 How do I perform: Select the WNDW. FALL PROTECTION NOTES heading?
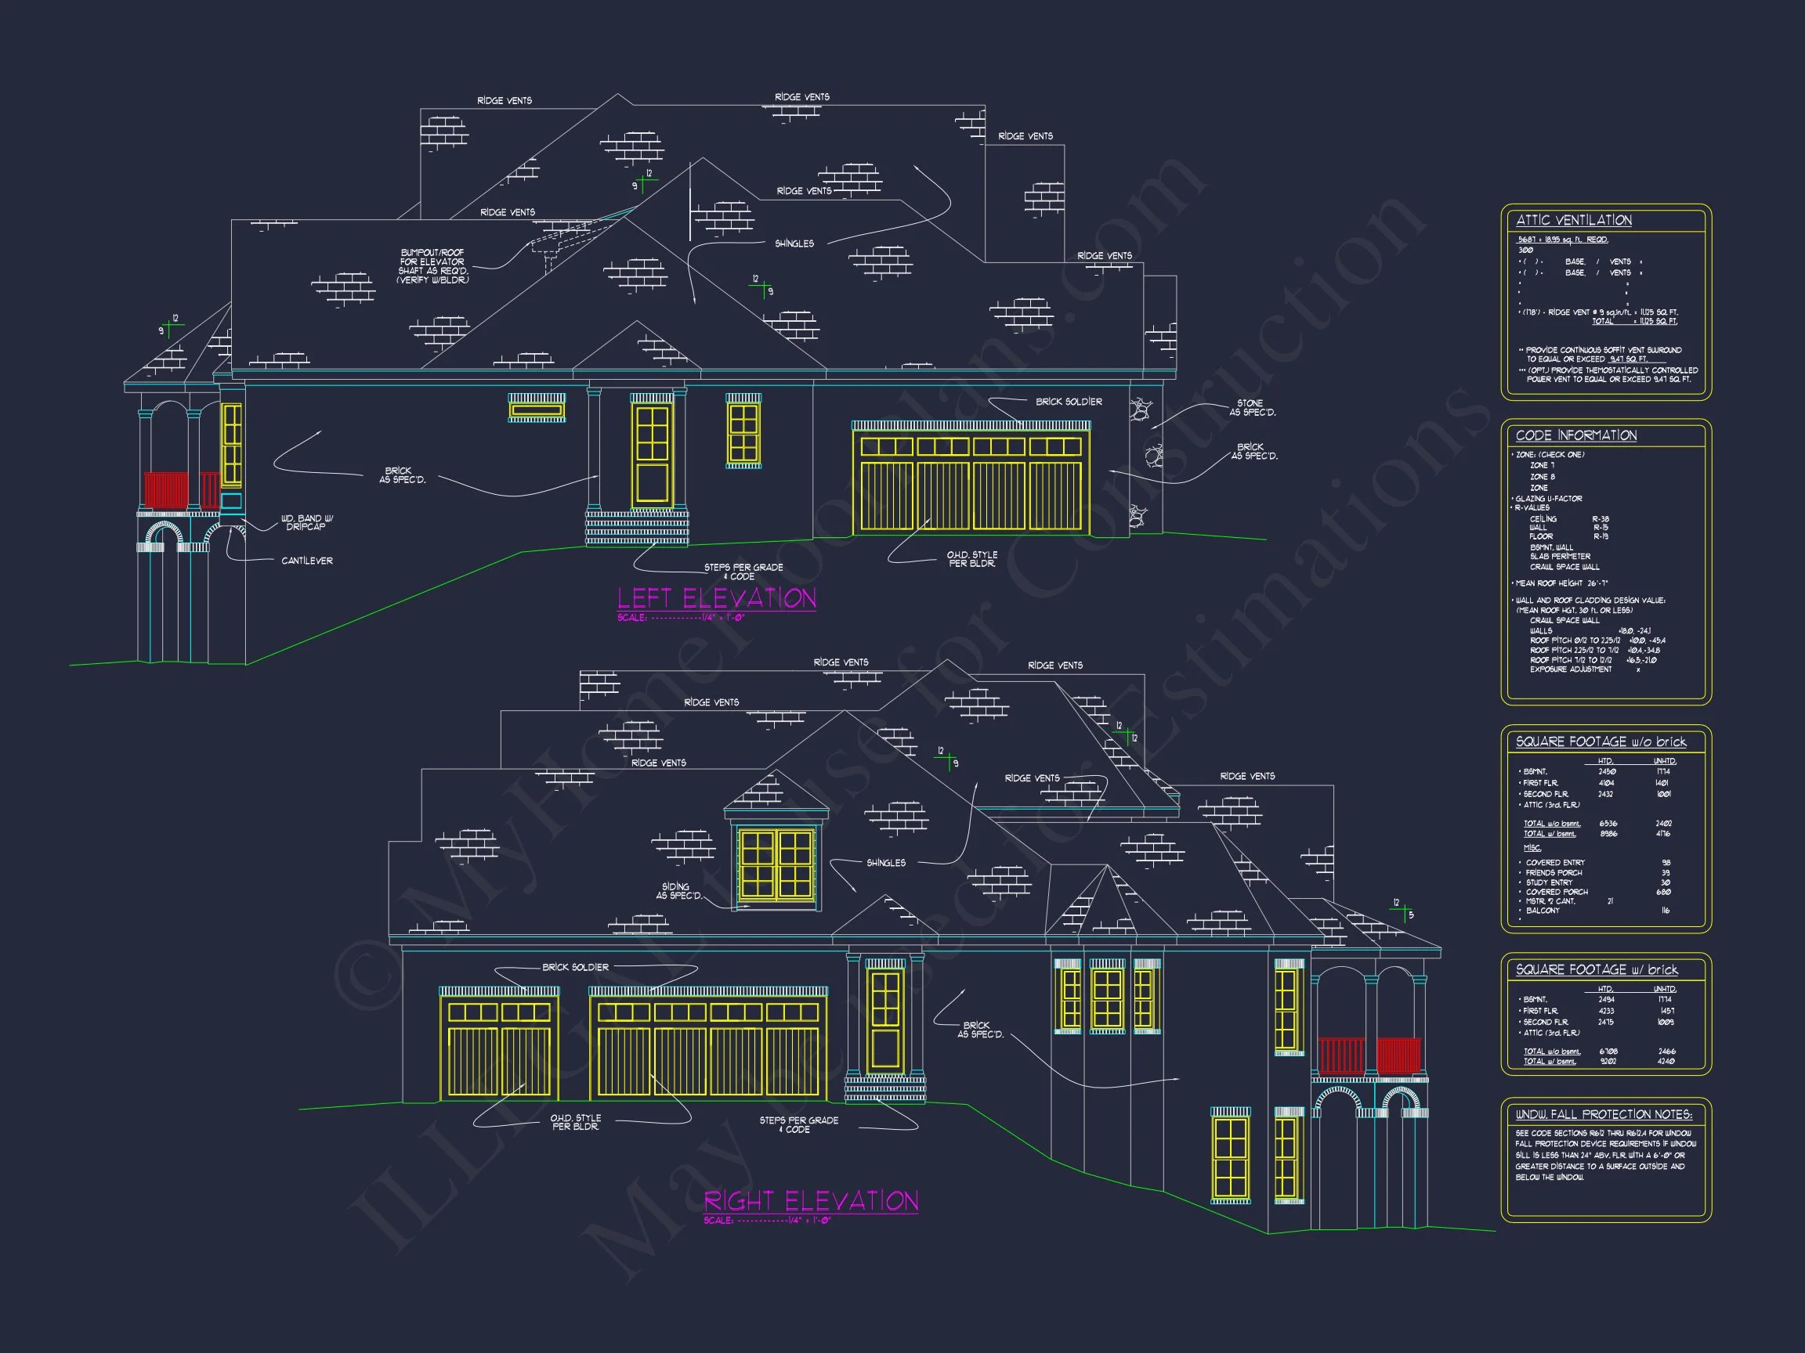1604,1114
